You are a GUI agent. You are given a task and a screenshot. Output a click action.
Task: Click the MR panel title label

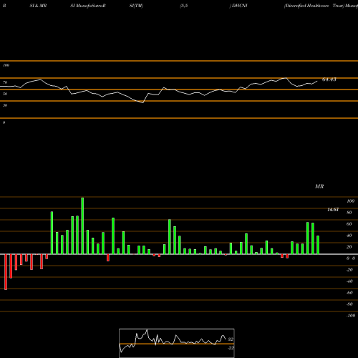[319, 186]
